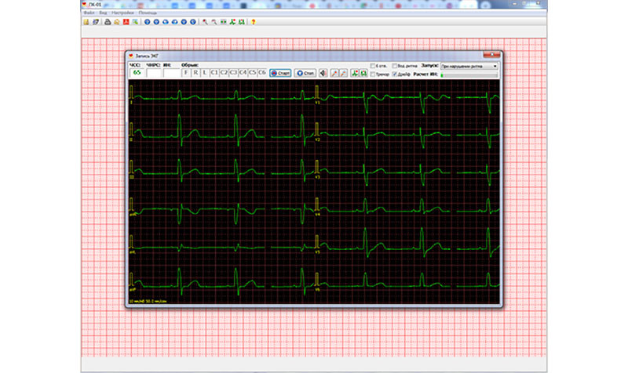This screenshot has width=628, height=373.
Task: Click the first toolbar icon on far left
Action: point(86,22)
